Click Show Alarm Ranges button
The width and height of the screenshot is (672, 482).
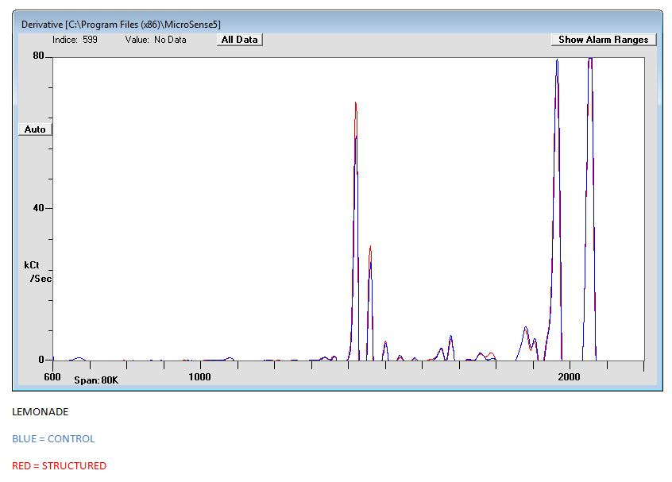pyautogui.click(x=604, y=40)
